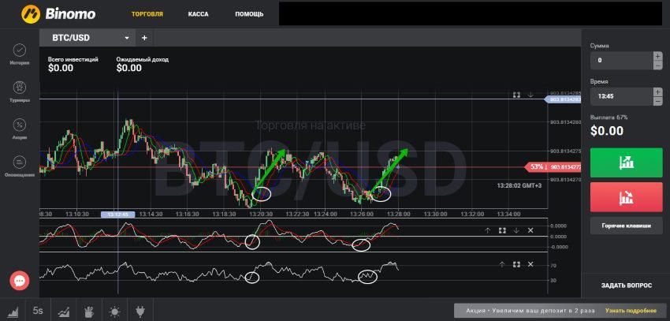Viewport: 670px width, 321px height.
Task: Click the 53% current price label
Action: tap(537, 166)
